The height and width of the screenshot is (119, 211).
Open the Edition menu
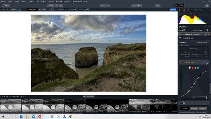[x=10, y=2]
